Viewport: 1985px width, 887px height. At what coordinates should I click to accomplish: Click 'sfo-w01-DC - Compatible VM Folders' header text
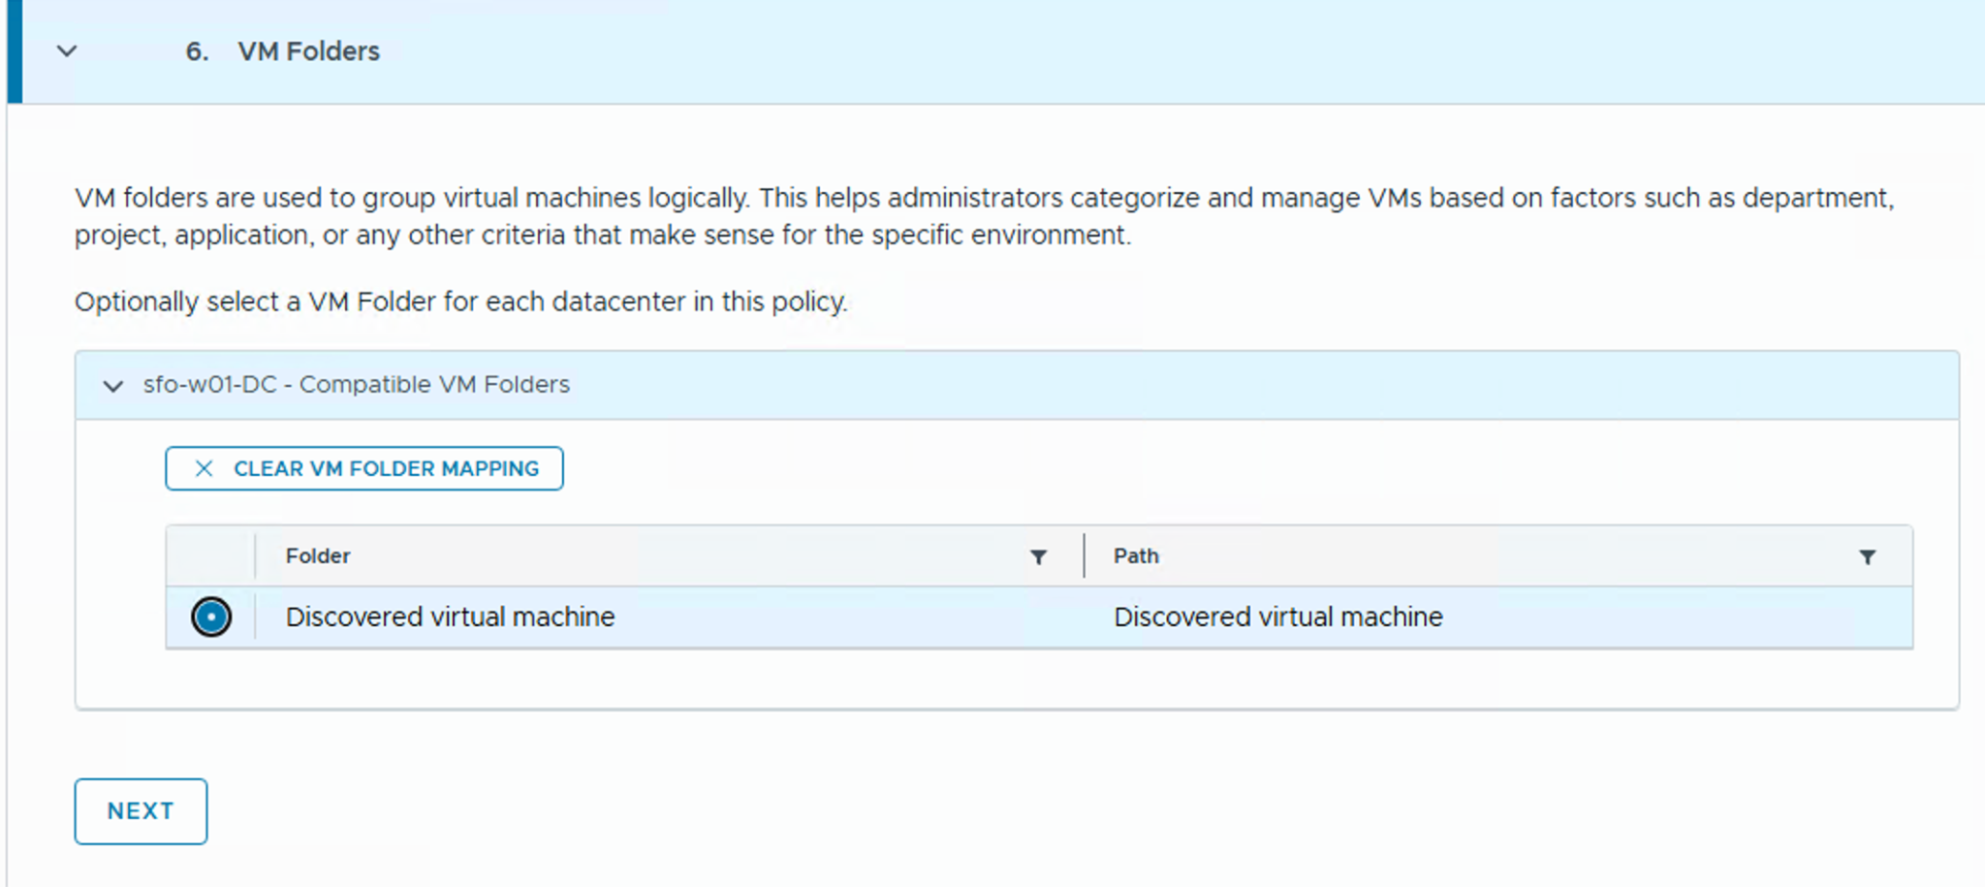pyautogui.click(x=356, y=385)
